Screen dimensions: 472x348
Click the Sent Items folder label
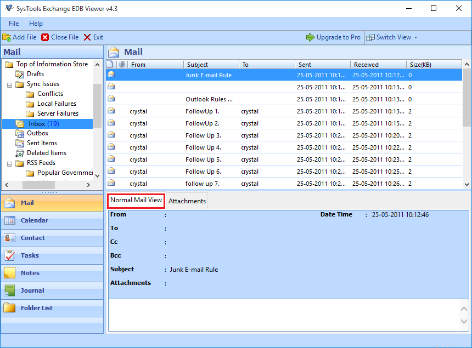(42, 143)
